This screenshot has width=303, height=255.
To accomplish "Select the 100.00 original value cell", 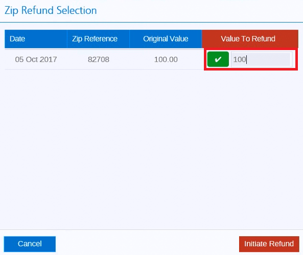I will point(166,59).
